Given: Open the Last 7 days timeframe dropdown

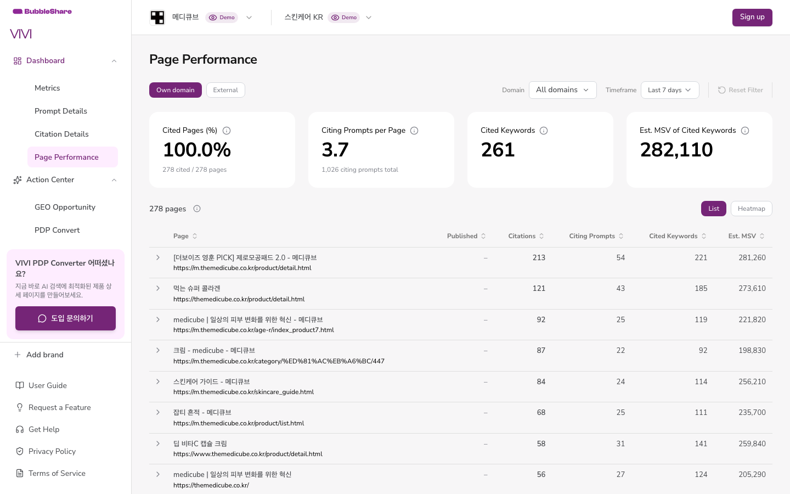Looking at the screenshot, I should pyautogui.click(x=670, y=90).
